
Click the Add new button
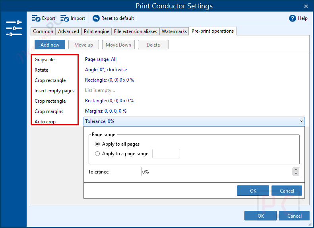tap(50, 45)
